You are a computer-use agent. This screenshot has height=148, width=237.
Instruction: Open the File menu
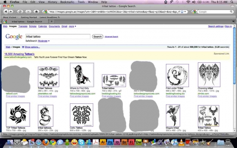[x=25, y=2]
